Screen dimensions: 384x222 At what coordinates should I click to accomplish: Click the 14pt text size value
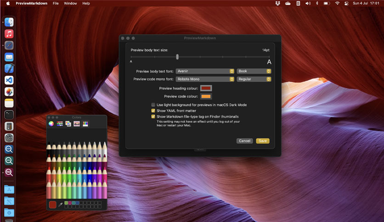point(265,50)
